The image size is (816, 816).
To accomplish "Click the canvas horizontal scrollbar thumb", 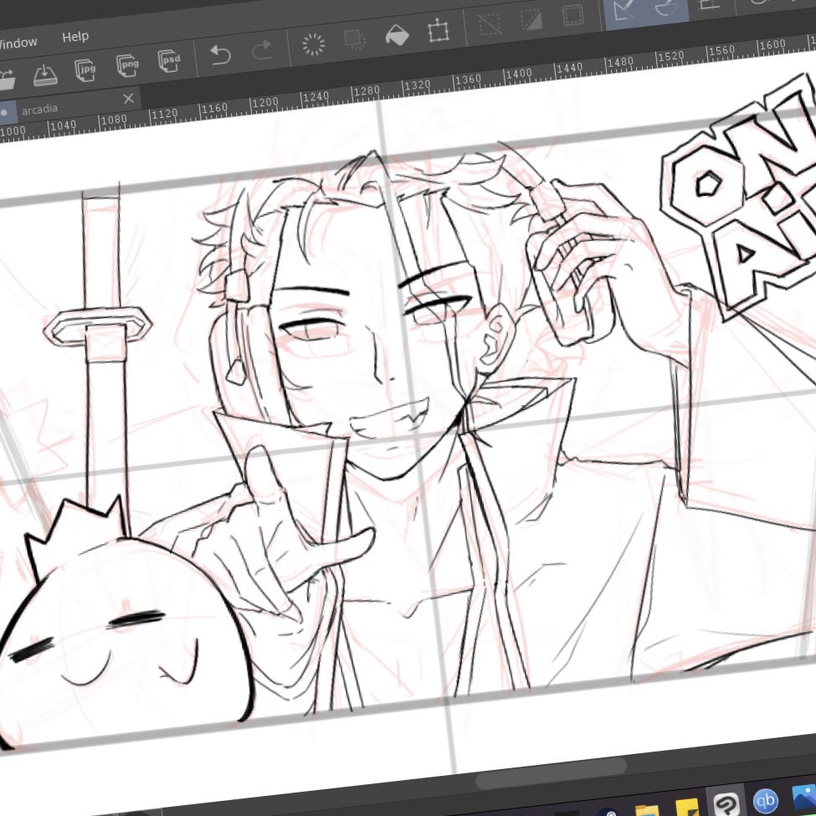I will [552, 772].
